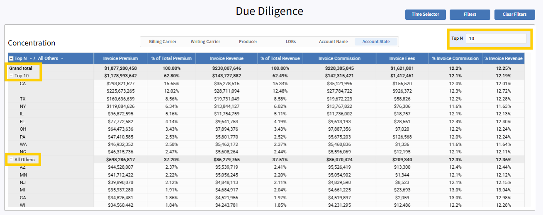Click the Invoice Revenue column header
Screen dimensions: 543x215
[x=226, y=59]
